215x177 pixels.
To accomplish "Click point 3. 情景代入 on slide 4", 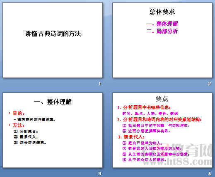I will pyautogui.click(x=131, y=137).
